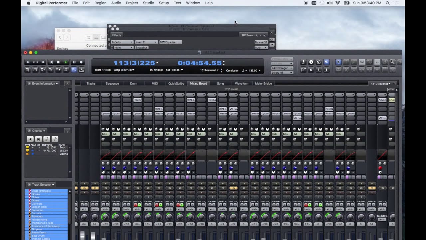
Task: Open the TDR Kot insert plug-in
Action: tap(212, 100)
